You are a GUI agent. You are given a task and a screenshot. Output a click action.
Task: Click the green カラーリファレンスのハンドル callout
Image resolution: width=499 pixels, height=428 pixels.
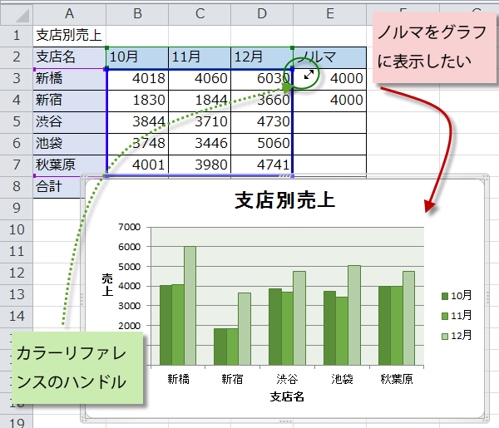[77, 368]
